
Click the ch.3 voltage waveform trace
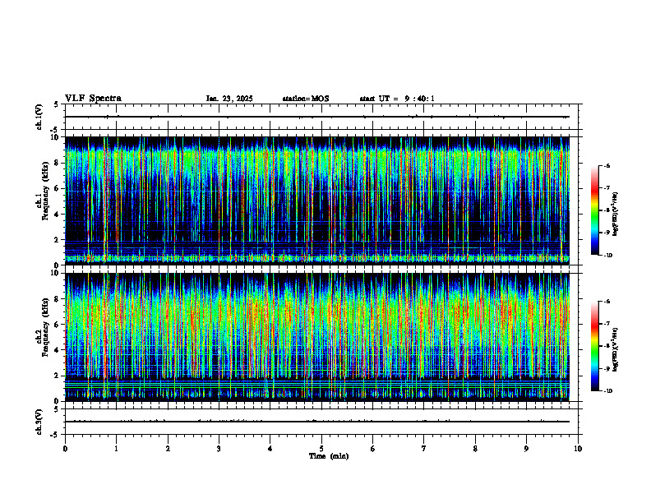tap(317, 422)
